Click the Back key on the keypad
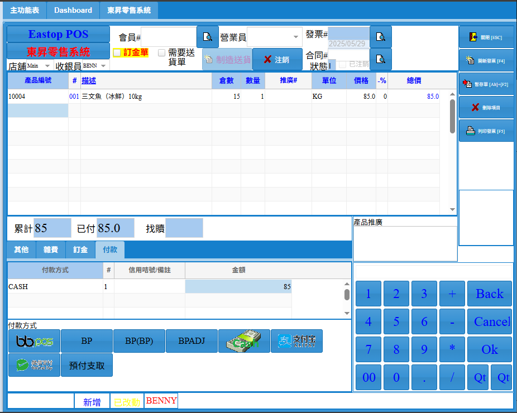517x413 pixels. [x=490, y=294]
